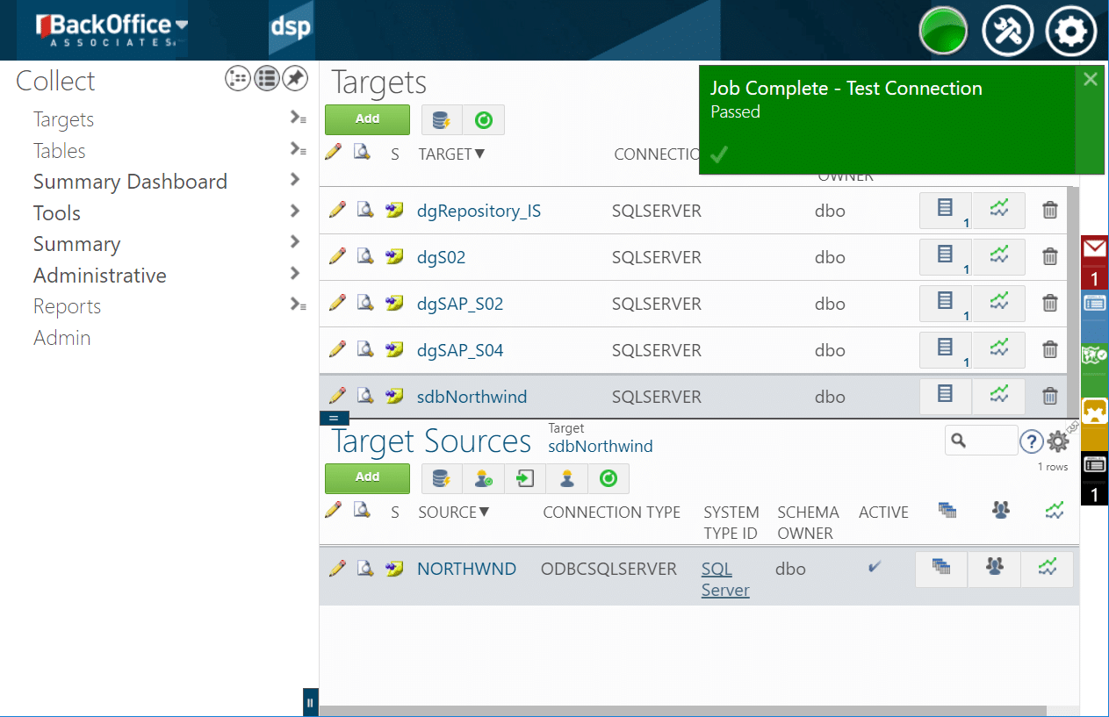This screenshot has height=717, width=1109.
Task: Click the pencil edit icon for dgS02
Action: click(336, 256)
